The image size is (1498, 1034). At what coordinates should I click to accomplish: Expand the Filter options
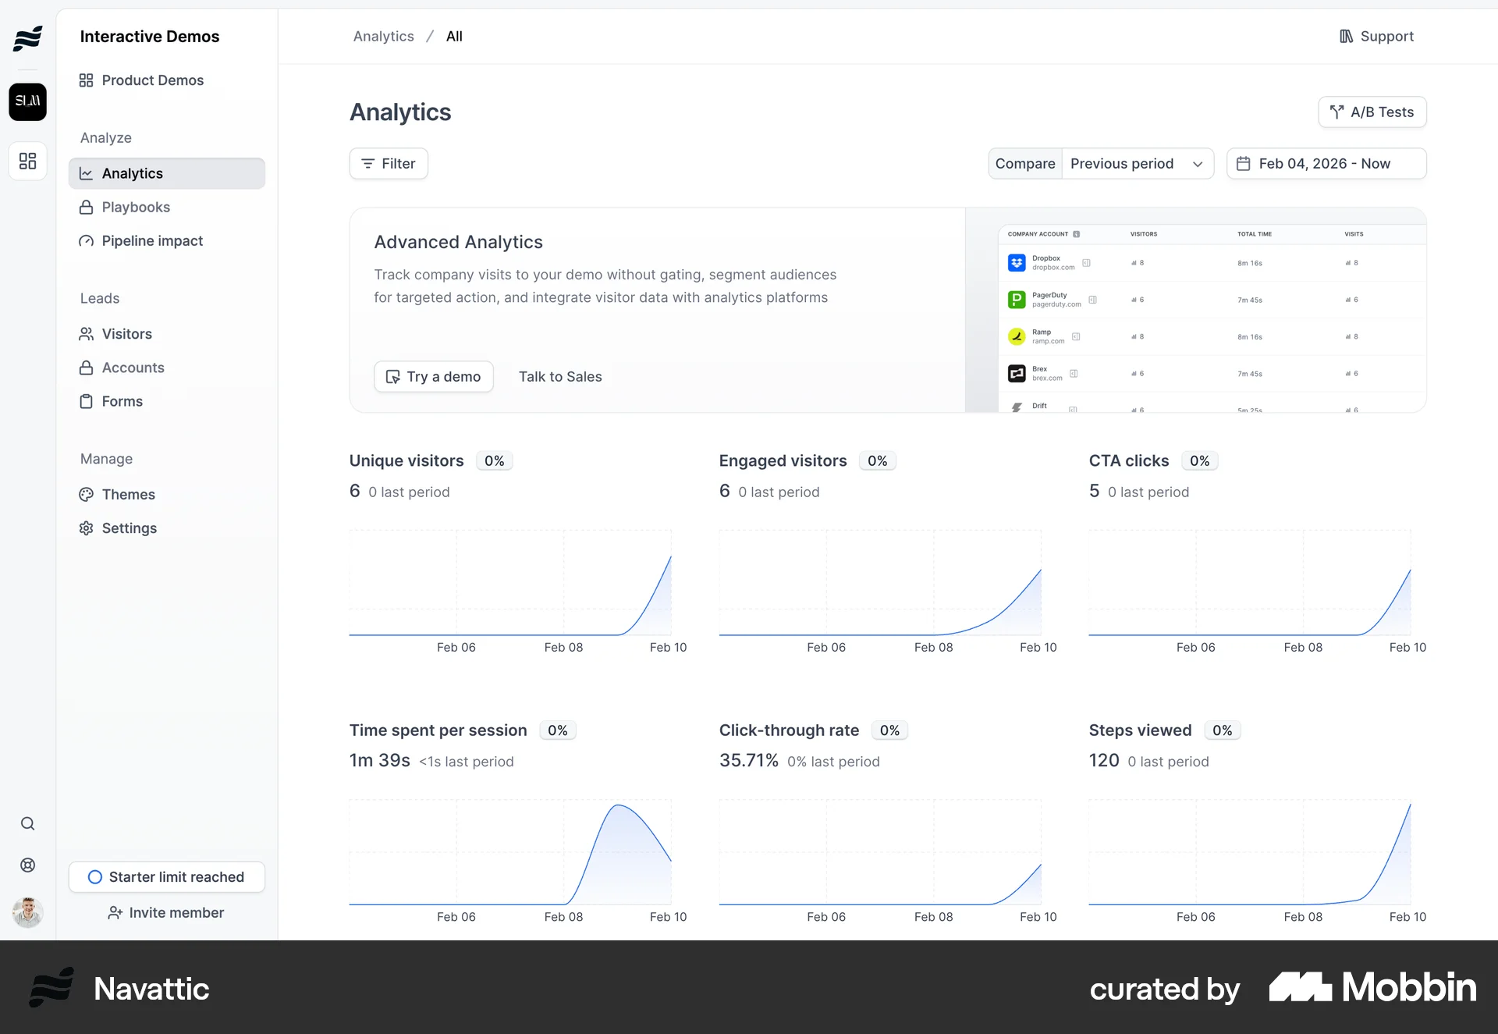(x=388, y=163)
